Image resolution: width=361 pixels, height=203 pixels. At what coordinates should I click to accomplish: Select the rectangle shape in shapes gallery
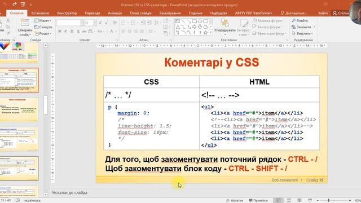click(x=195, y=21)
